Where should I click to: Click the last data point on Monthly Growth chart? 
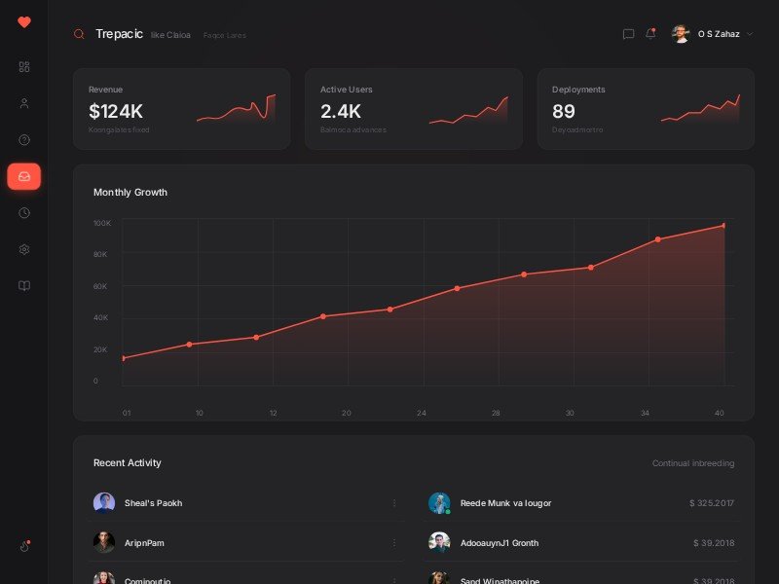pos(723,226)
